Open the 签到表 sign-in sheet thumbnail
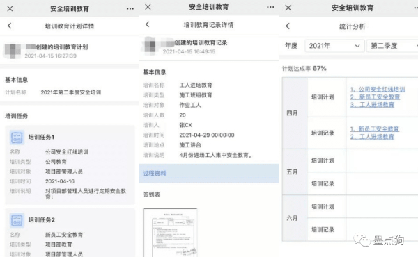The image size is (418, 257). point(171,233)
